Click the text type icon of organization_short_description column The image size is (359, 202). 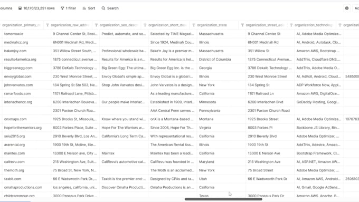coord(145,25)
